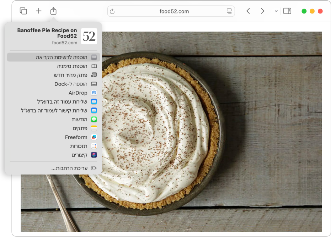
Task: Share to פתקים (Notes)
Action: 53,128
